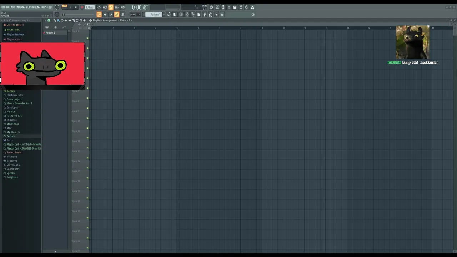457x257 pixels.
Task: Select the playlist Mute tool
Action: [x=66, y=20]
